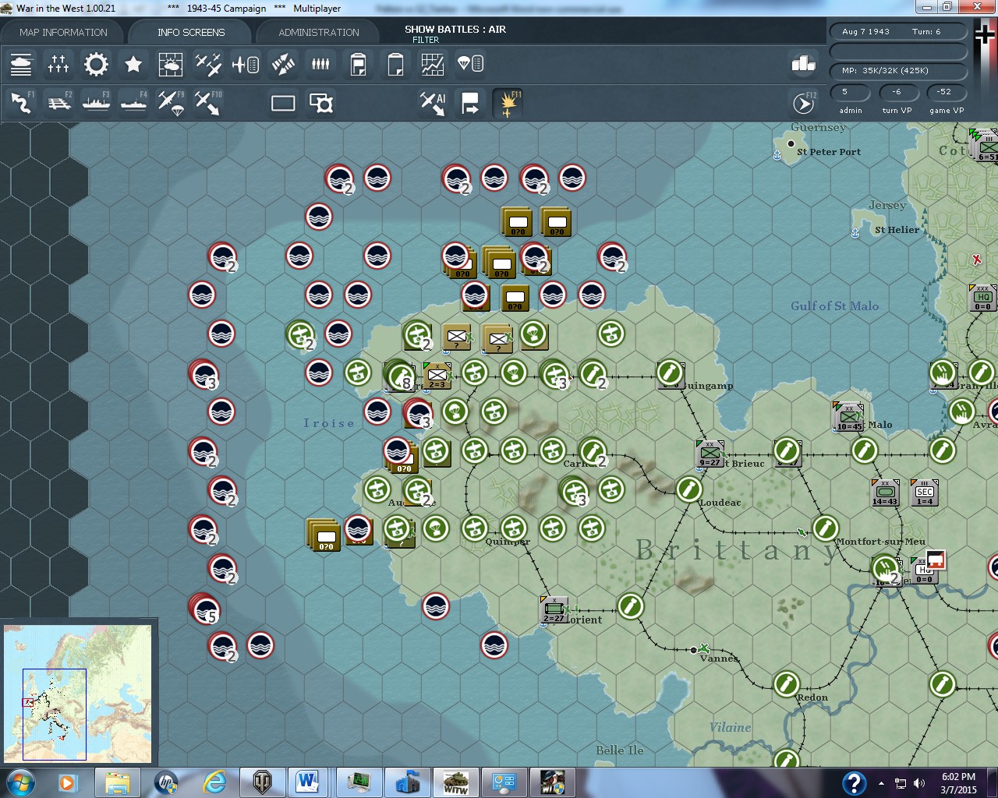Click the flag with arrow icon

tap(470, 103)
